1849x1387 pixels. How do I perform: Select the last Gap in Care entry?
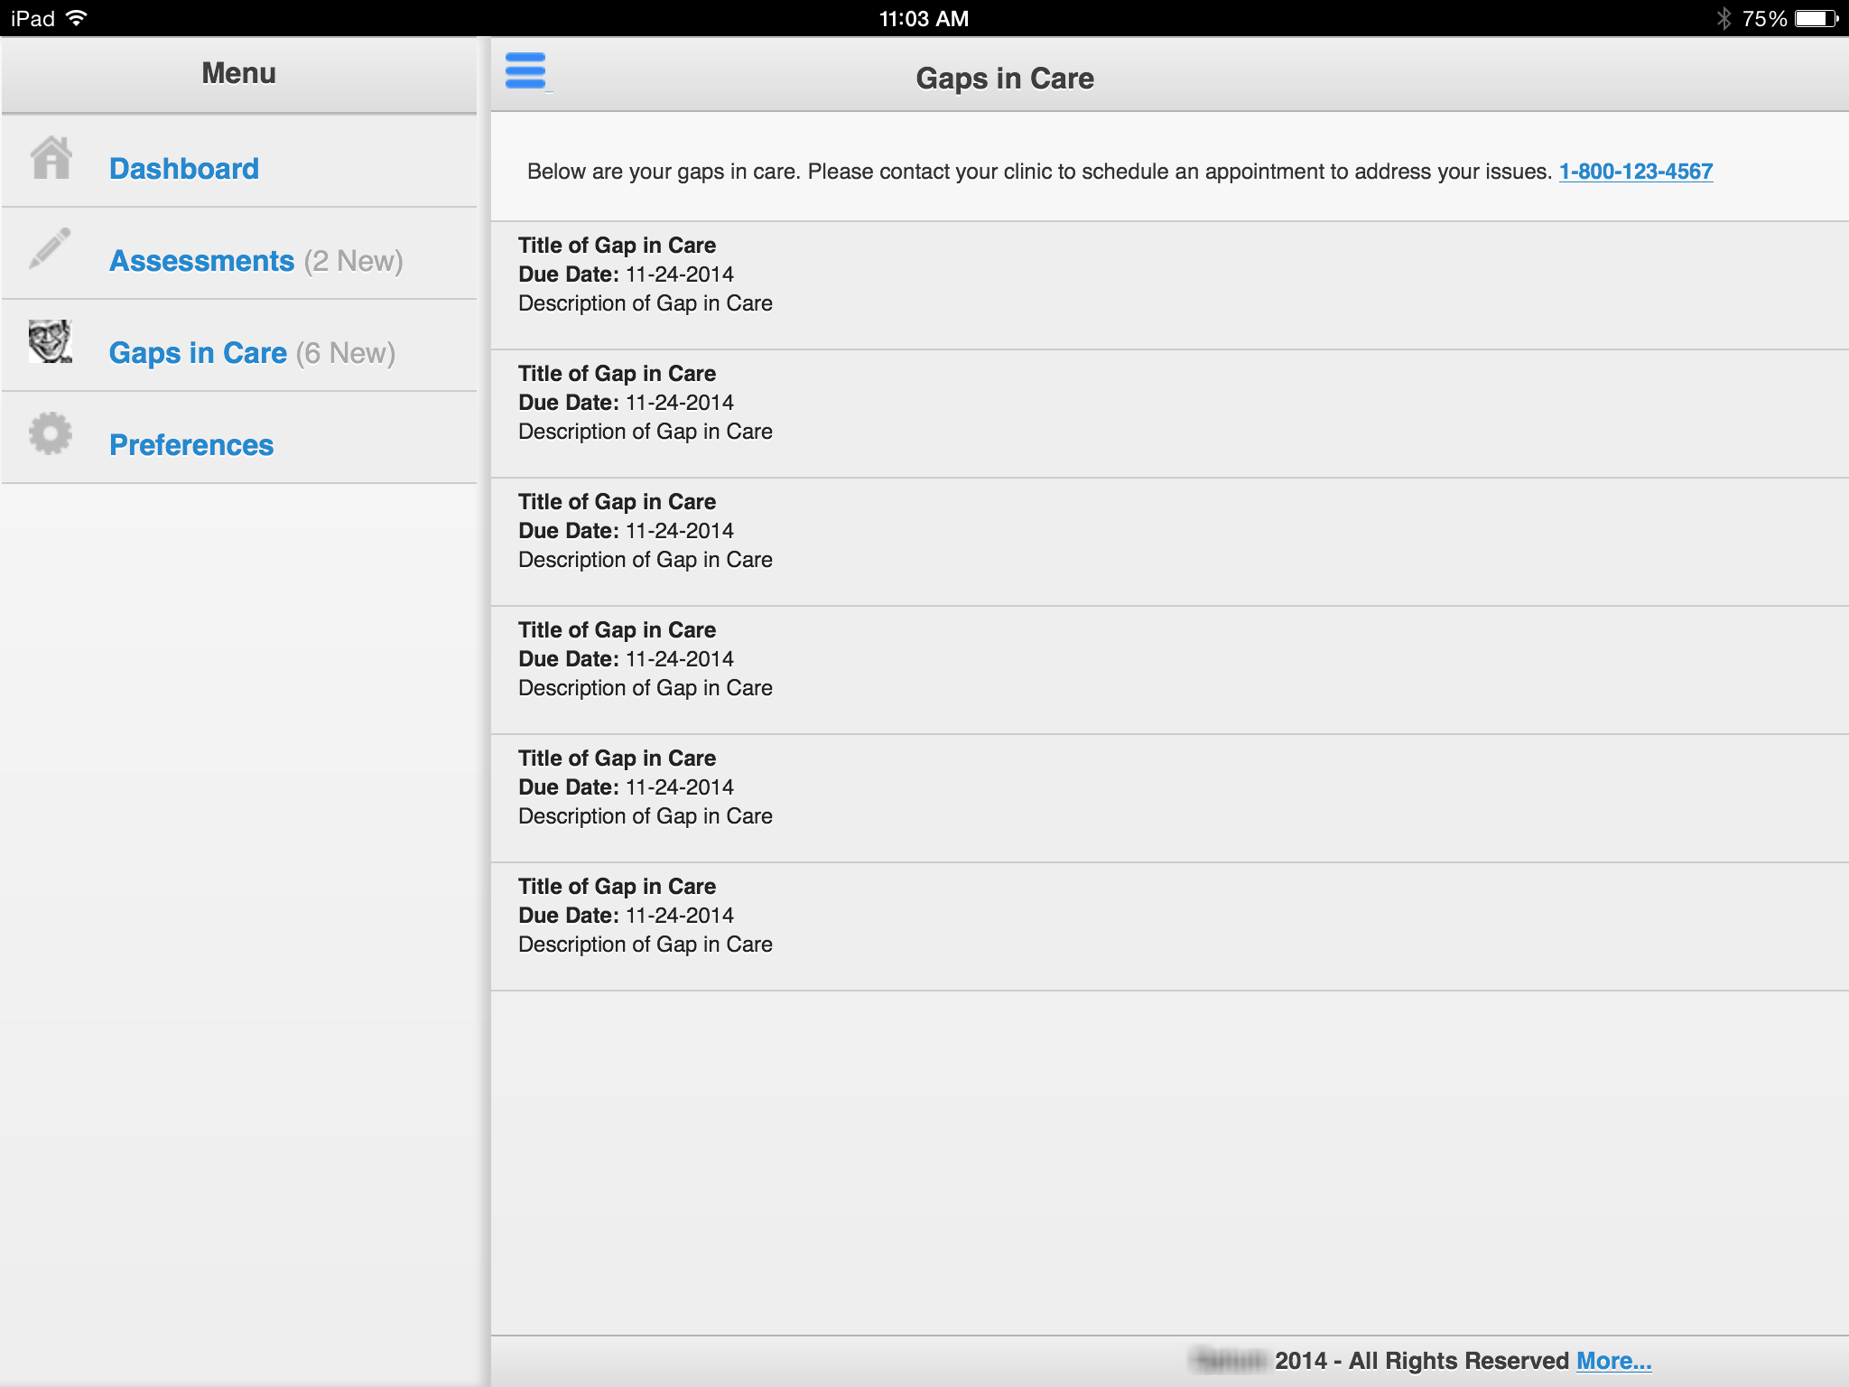click(x=645, y=916)
